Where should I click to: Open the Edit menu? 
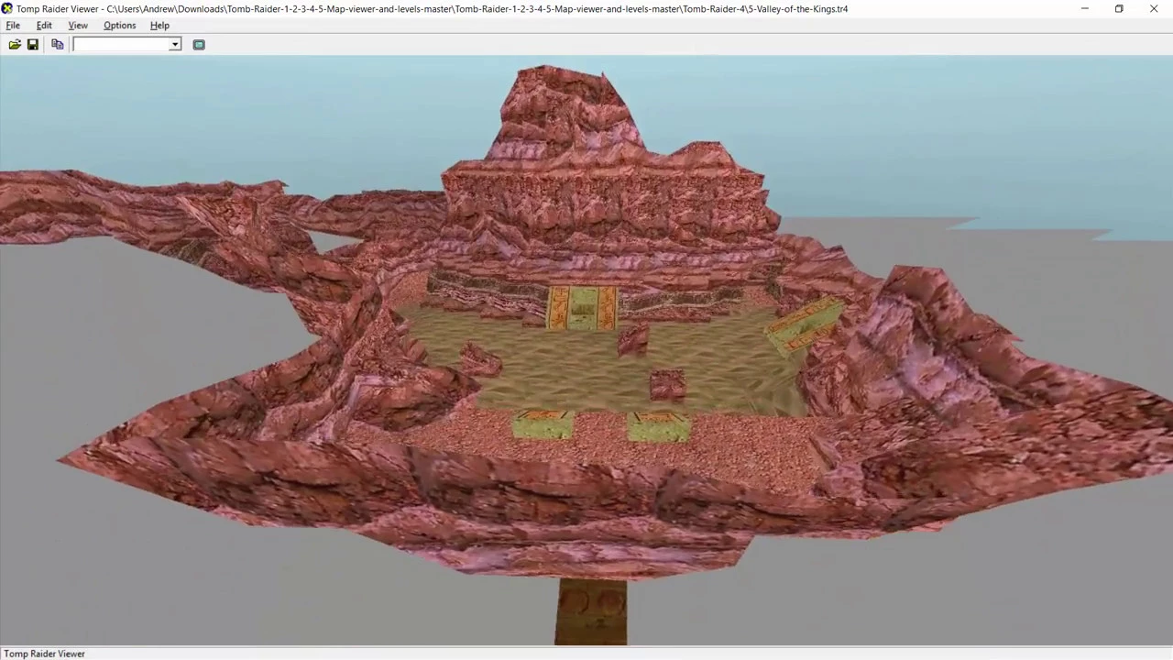click(44, 26)
